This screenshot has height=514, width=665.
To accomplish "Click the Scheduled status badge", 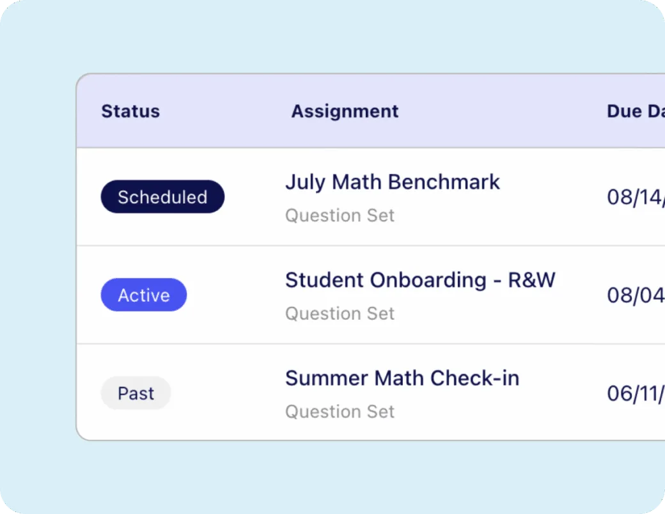I will point(162,197).
